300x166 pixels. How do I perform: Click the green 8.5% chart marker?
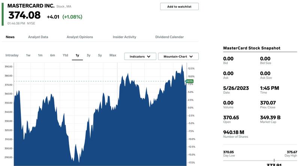(x=190, y=81)
